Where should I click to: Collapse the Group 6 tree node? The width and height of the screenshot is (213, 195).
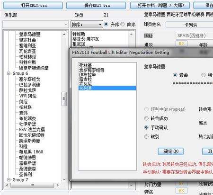9,73
